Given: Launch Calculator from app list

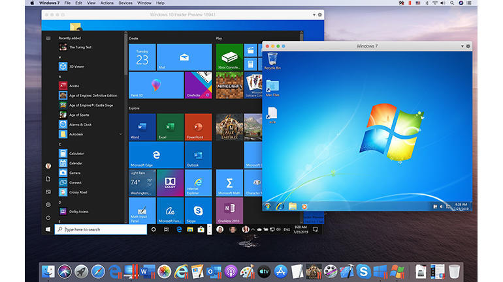Looking at the screenshot, I should tap(90, 154).
